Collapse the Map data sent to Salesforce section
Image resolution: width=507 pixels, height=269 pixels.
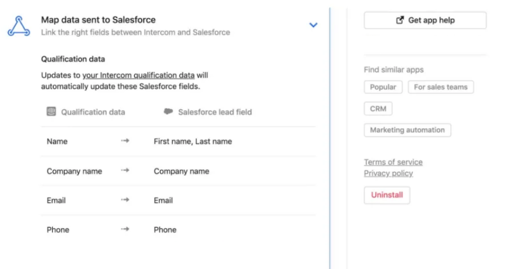[x=313, y=25]
